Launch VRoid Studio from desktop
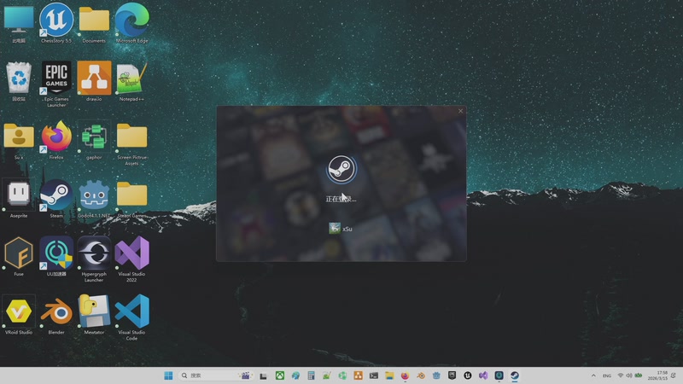683x384 pixels. click(x=19, y=315)
